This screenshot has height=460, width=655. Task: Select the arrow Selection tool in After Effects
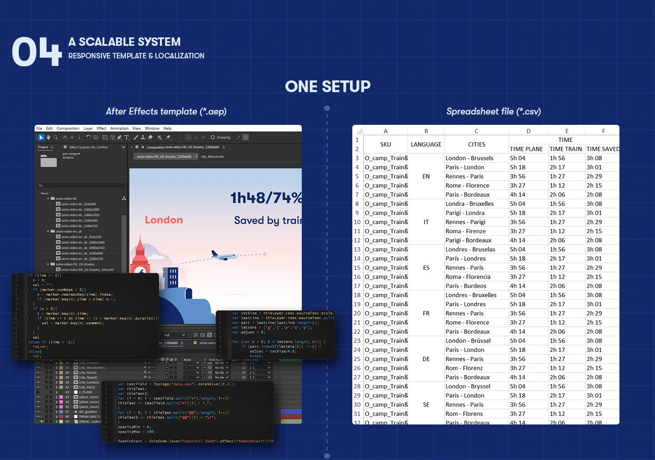[41, 137]
